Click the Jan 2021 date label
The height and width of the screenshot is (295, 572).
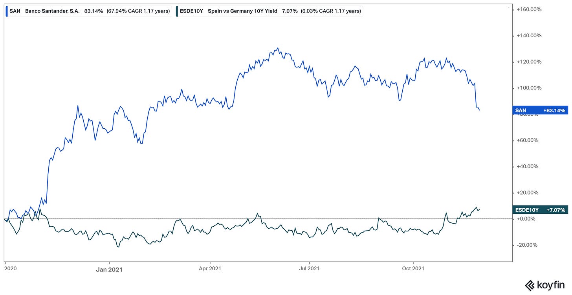109,269
